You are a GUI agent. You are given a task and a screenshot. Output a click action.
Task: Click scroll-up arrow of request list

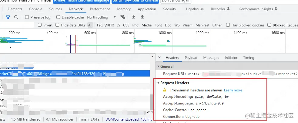152,56
